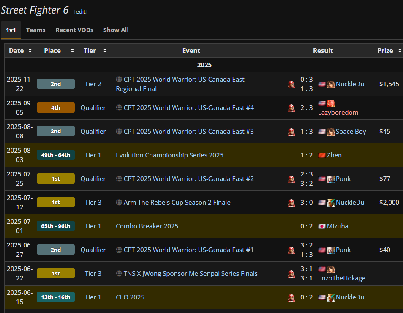Open CPT 2025 World Warrior US-Canada East #3
The width and height of the screenshot is (403, 313).
(189, 131)
